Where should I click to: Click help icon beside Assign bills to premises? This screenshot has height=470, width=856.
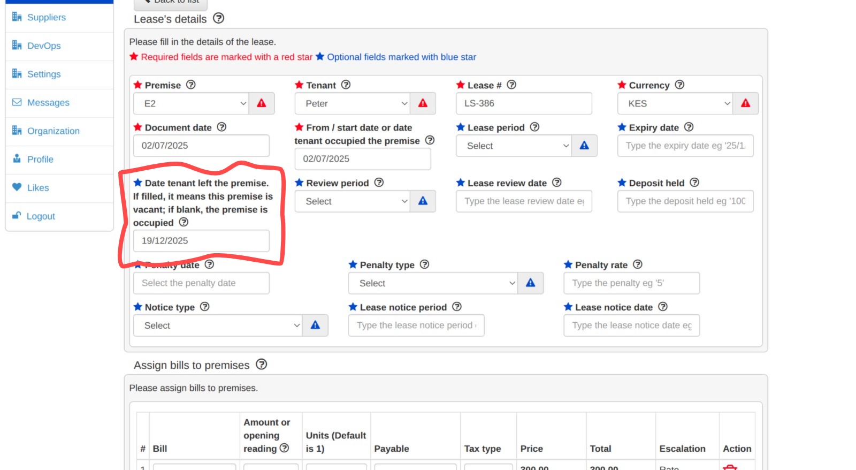[x=261, y=365]
